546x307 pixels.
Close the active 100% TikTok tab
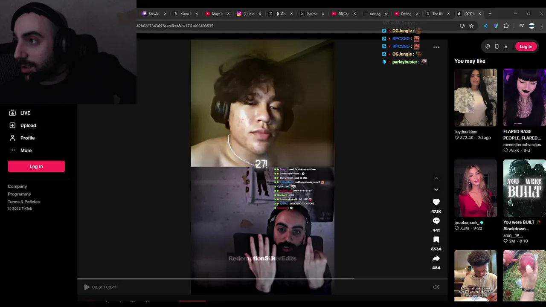[479, 14]
